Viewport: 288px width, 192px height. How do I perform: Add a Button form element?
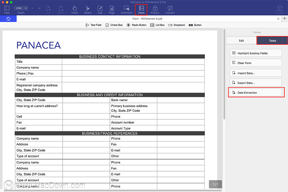(x=195, y=25)
